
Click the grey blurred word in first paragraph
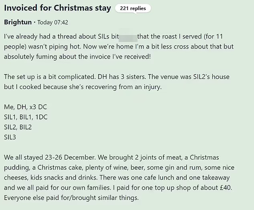pos(128,37)
